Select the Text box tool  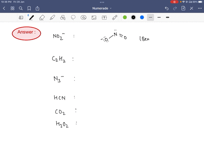104,17
